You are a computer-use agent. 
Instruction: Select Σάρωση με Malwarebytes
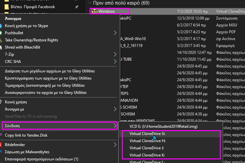coord(27,152)
